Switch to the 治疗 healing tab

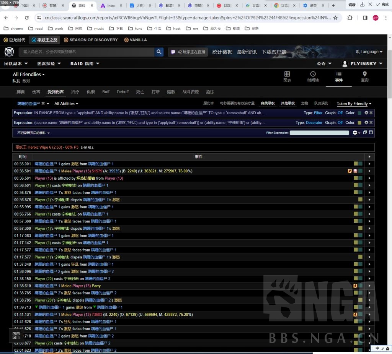coord(75,92)
